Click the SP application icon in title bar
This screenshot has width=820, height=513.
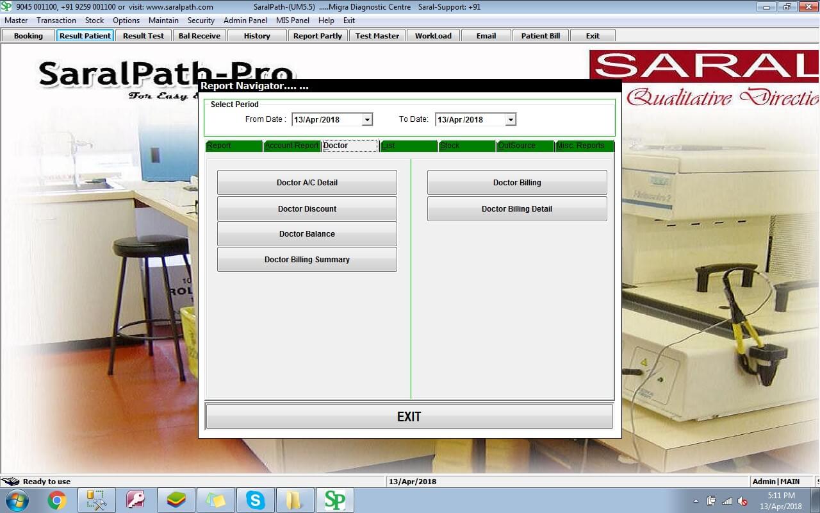(x=6, y=7)
